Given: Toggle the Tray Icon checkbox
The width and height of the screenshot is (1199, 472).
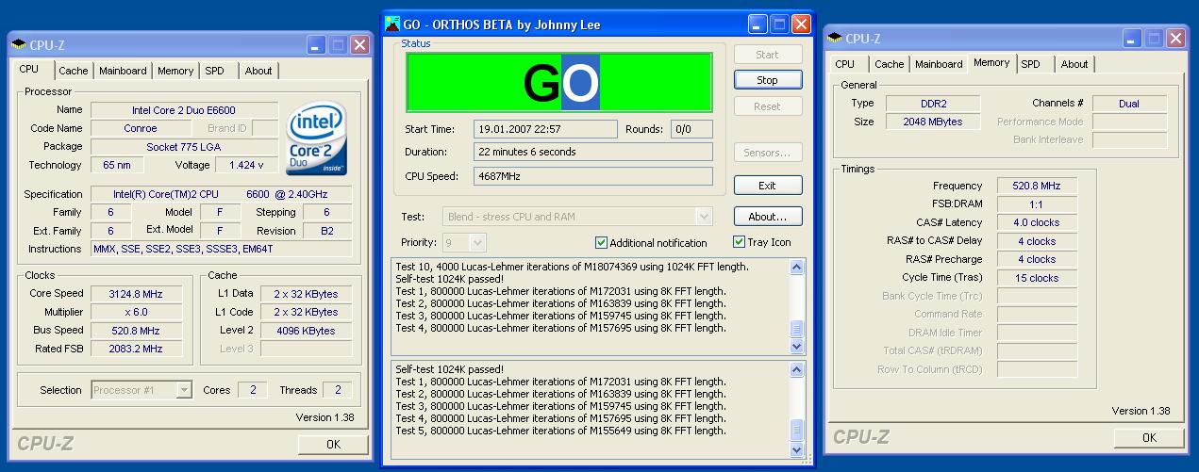Looking at the screenshot, I should [740, 242].
